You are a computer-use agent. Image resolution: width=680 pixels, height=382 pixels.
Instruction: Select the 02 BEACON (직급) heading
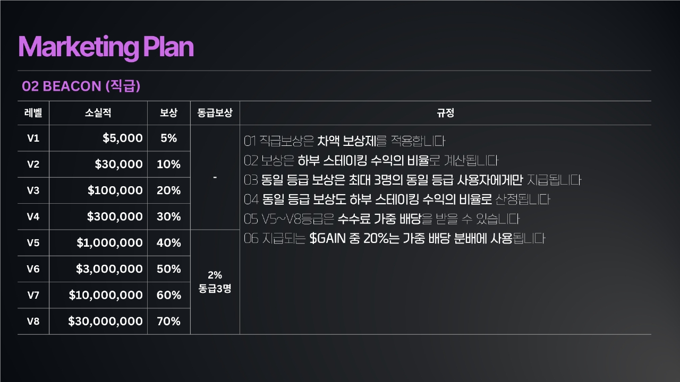(x=81, y=86)
